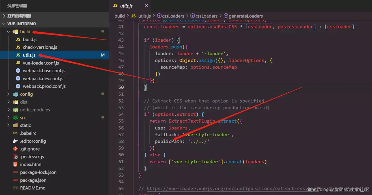Click line number 58 in gutter
This screenshot has height=195, width=372.
click(121, 141)
